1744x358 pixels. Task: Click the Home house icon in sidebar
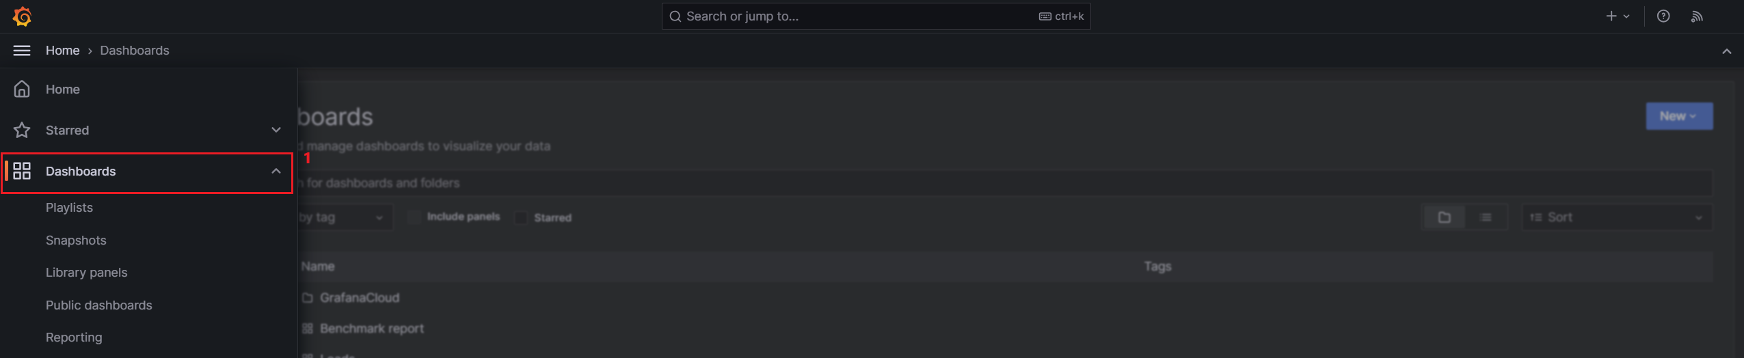coord(22,89)
